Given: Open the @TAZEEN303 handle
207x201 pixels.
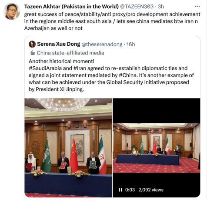Looking at the screenshot, I should tap(137, 7).
